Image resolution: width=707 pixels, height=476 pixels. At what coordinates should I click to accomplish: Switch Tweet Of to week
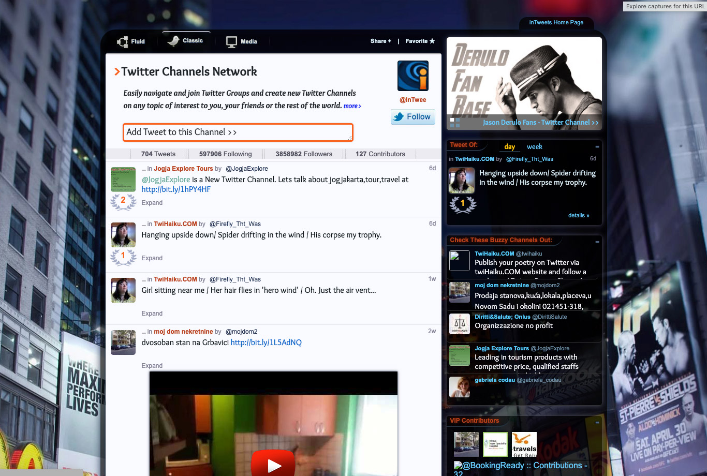pos(535,147)
